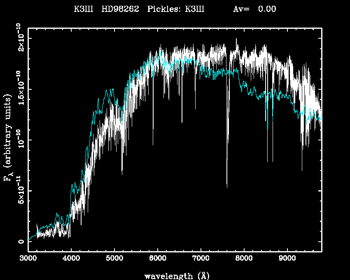350x280 pixels.
Task: Click the 0 tick label on y-axis
Action: pos(20,242)
